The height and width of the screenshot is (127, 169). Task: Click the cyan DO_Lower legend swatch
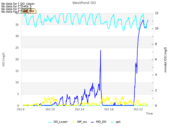pyautogui.click(x=50, y=122)
